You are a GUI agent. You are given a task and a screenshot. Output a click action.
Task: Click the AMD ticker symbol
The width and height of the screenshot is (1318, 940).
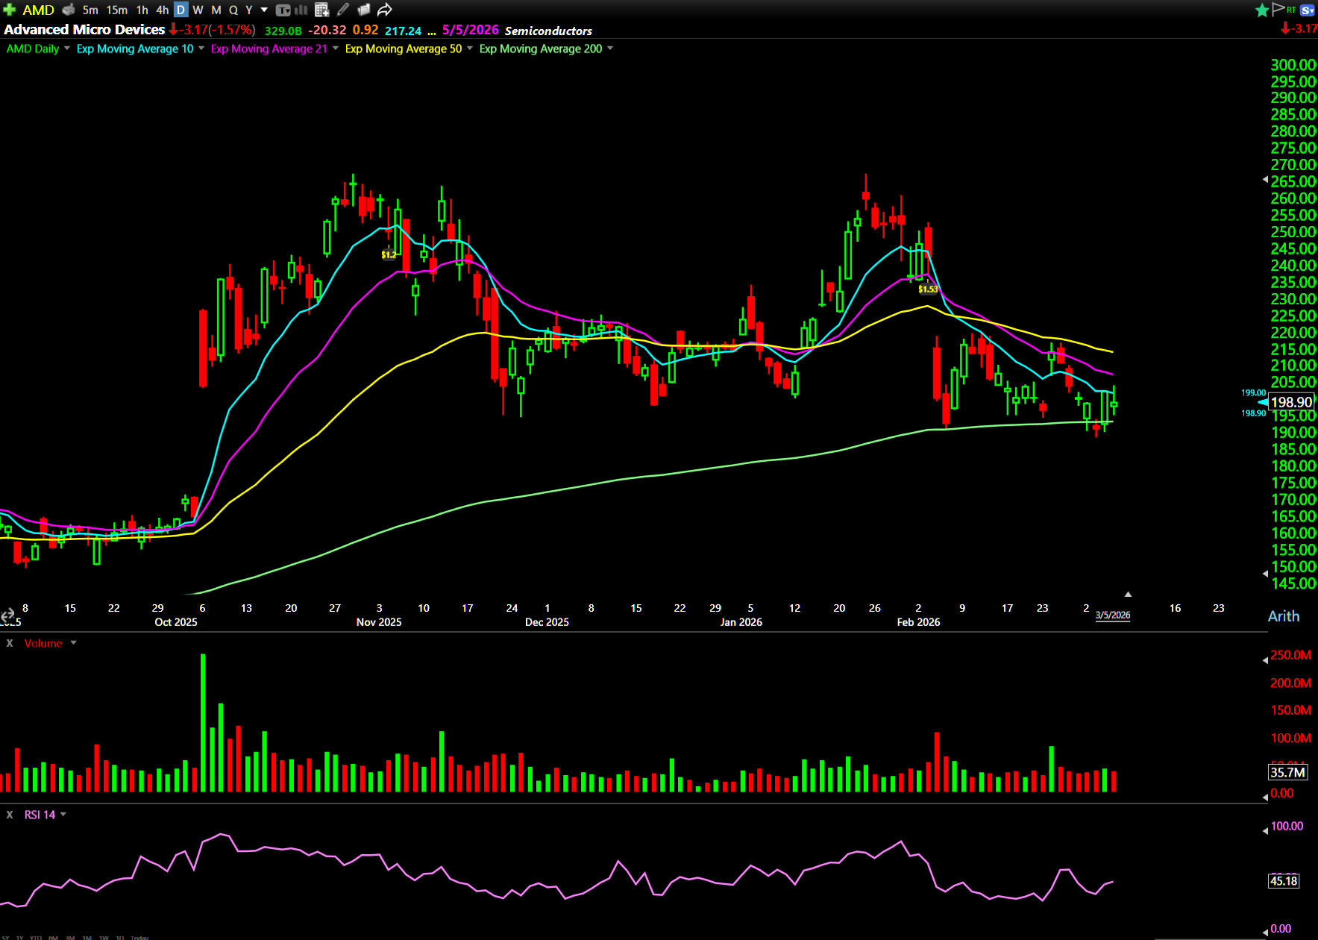click(38, 10)
